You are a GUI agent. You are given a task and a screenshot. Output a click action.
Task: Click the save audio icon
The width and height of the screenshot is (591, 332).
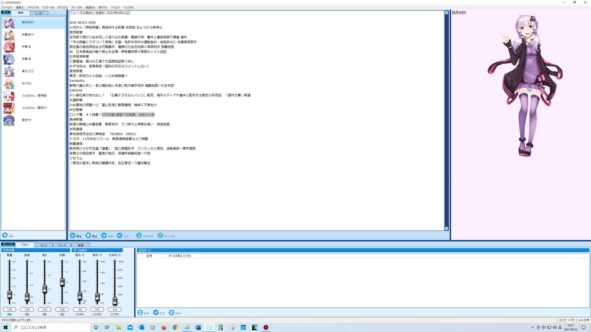[139, 235]
